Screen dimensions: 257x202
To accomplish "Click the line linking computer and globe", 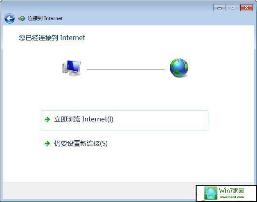I will click(126, 70).
